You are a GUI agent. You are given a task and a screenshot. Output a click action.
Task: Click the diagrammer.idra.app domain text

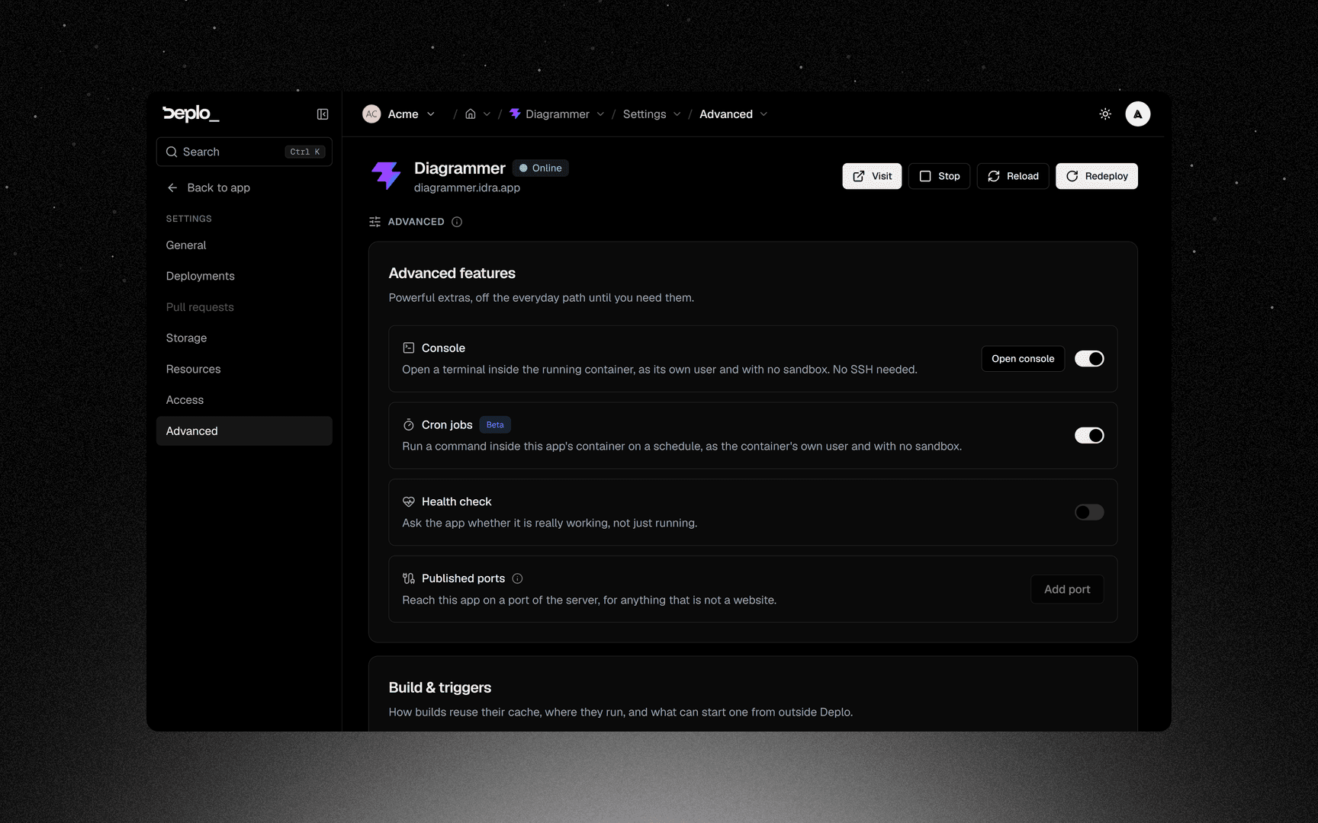[467, 187]
